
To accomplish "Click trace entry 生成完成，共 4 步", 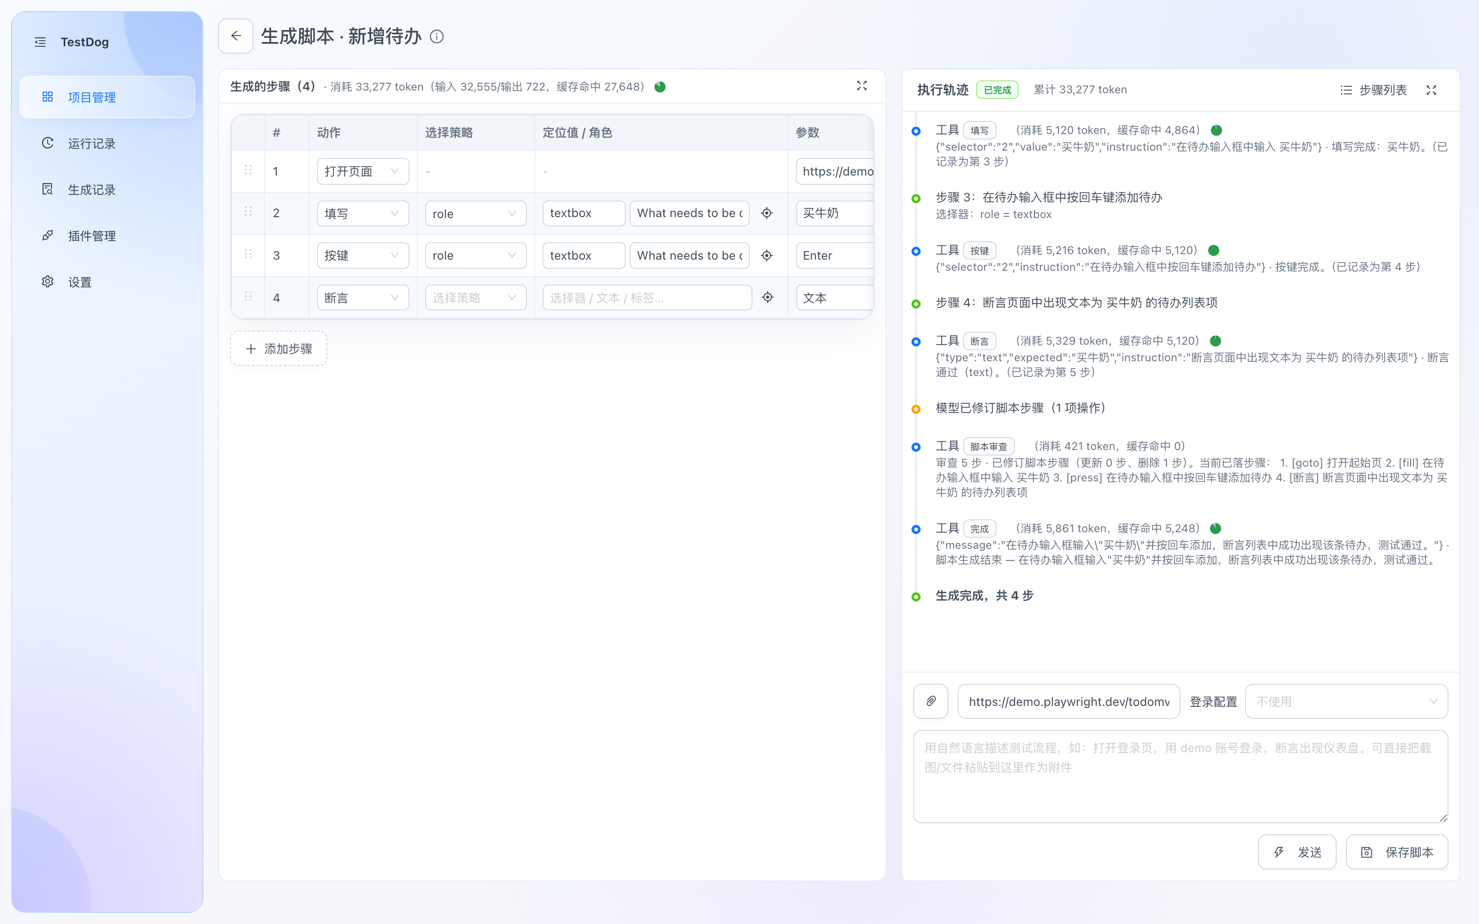I will tap(984, 595).
